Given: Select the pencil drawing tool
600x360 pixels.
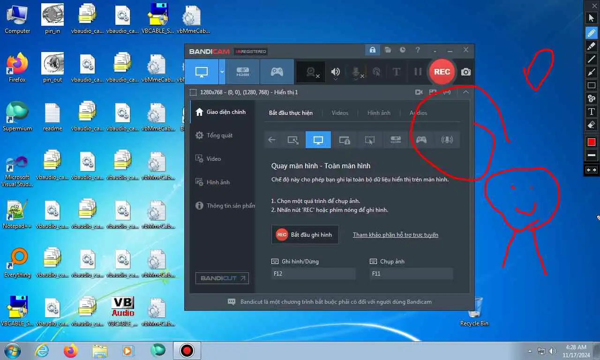Looking at the screenshot, I should (592, 32).
